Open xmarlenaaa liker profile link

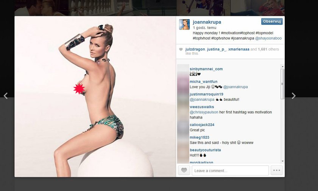tap(239, 49)
